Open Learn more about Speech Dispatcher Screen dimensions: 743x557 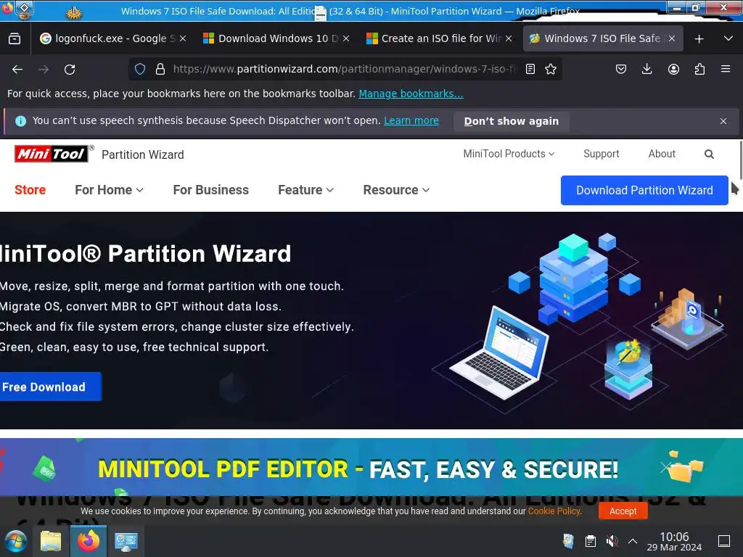[x=411, y=121]
